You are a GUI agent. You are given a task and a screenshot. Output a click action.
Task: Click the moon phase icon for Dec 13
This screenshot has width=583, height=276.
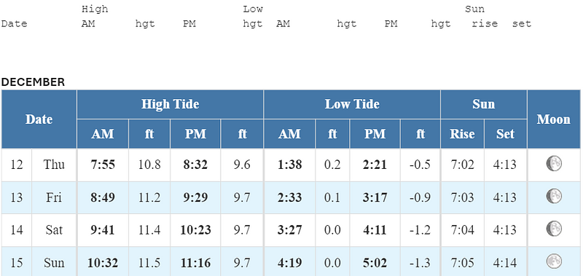tap(554, 196)
